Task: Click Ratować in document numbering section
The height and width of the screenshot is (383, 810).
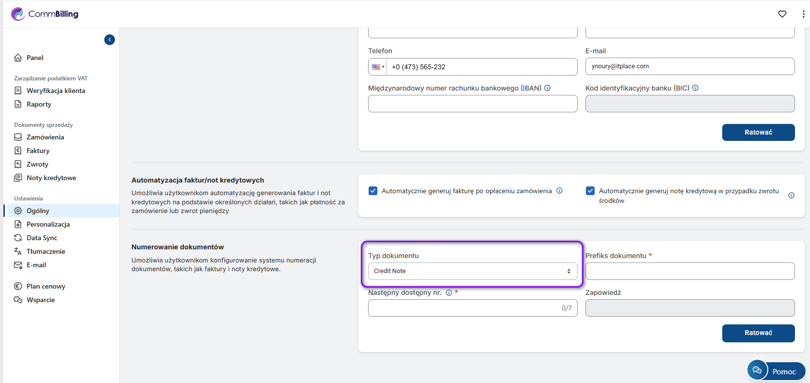Action: pyautogui.click(x=758, y=333)
